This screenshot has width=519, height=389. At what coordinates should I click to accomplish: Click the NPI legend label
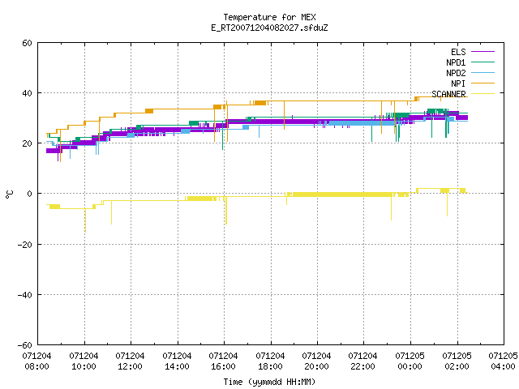(x=458, y=83)
